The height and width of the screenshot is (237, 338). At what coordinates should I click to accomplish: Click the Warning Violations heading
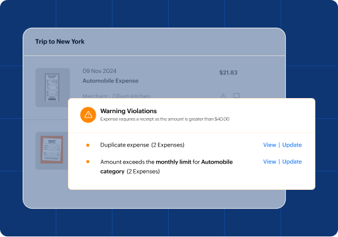tap(128, 111)
